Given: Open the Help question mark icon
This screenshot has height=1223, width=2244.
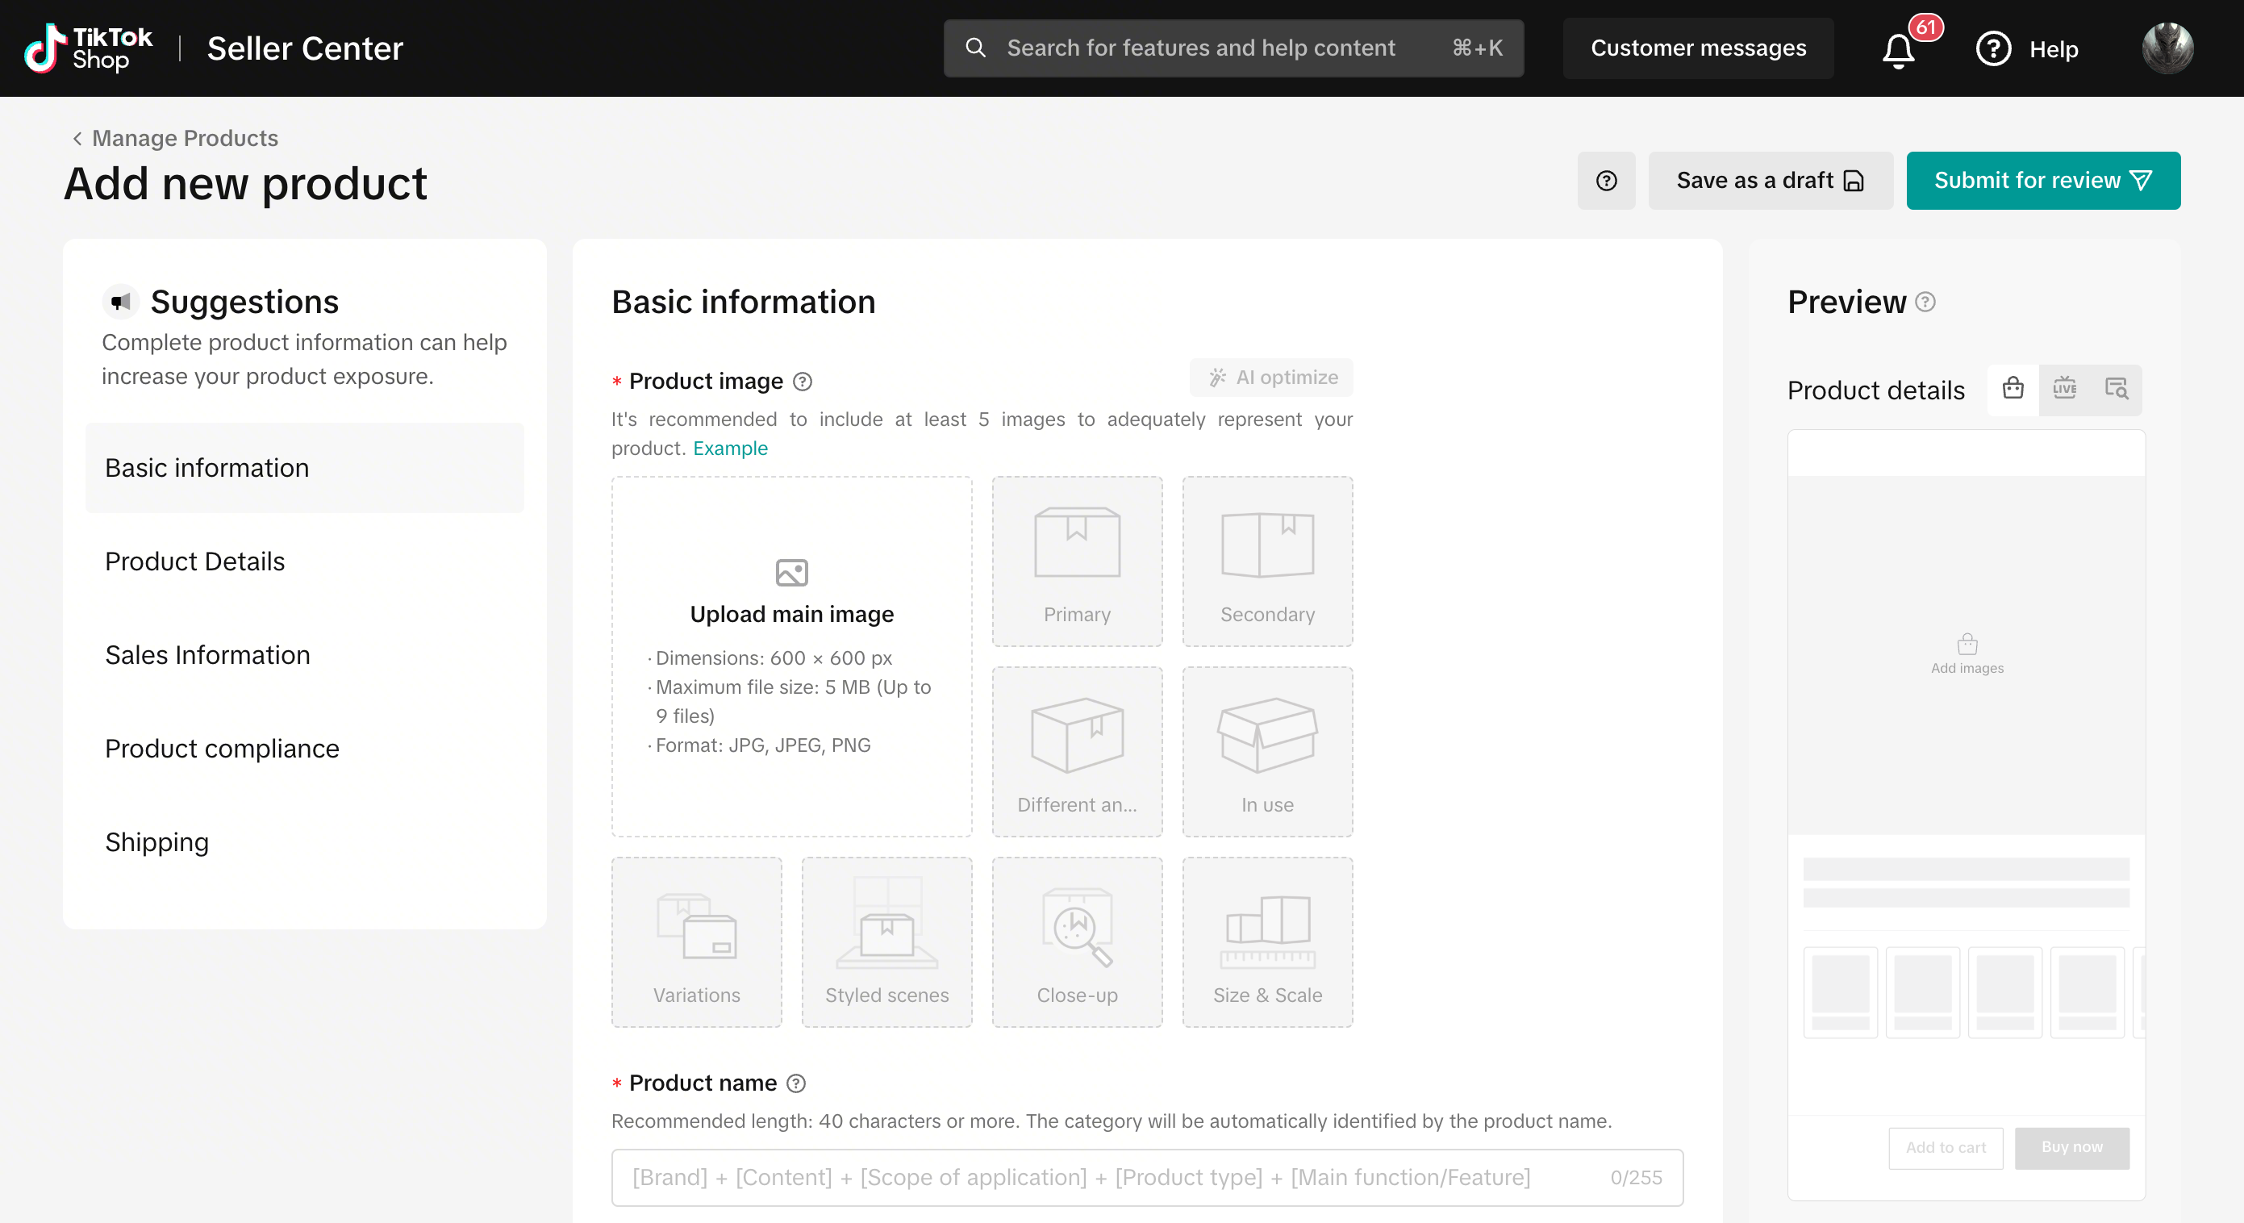Looking at the screenshot, I should tap(1992, 48).
